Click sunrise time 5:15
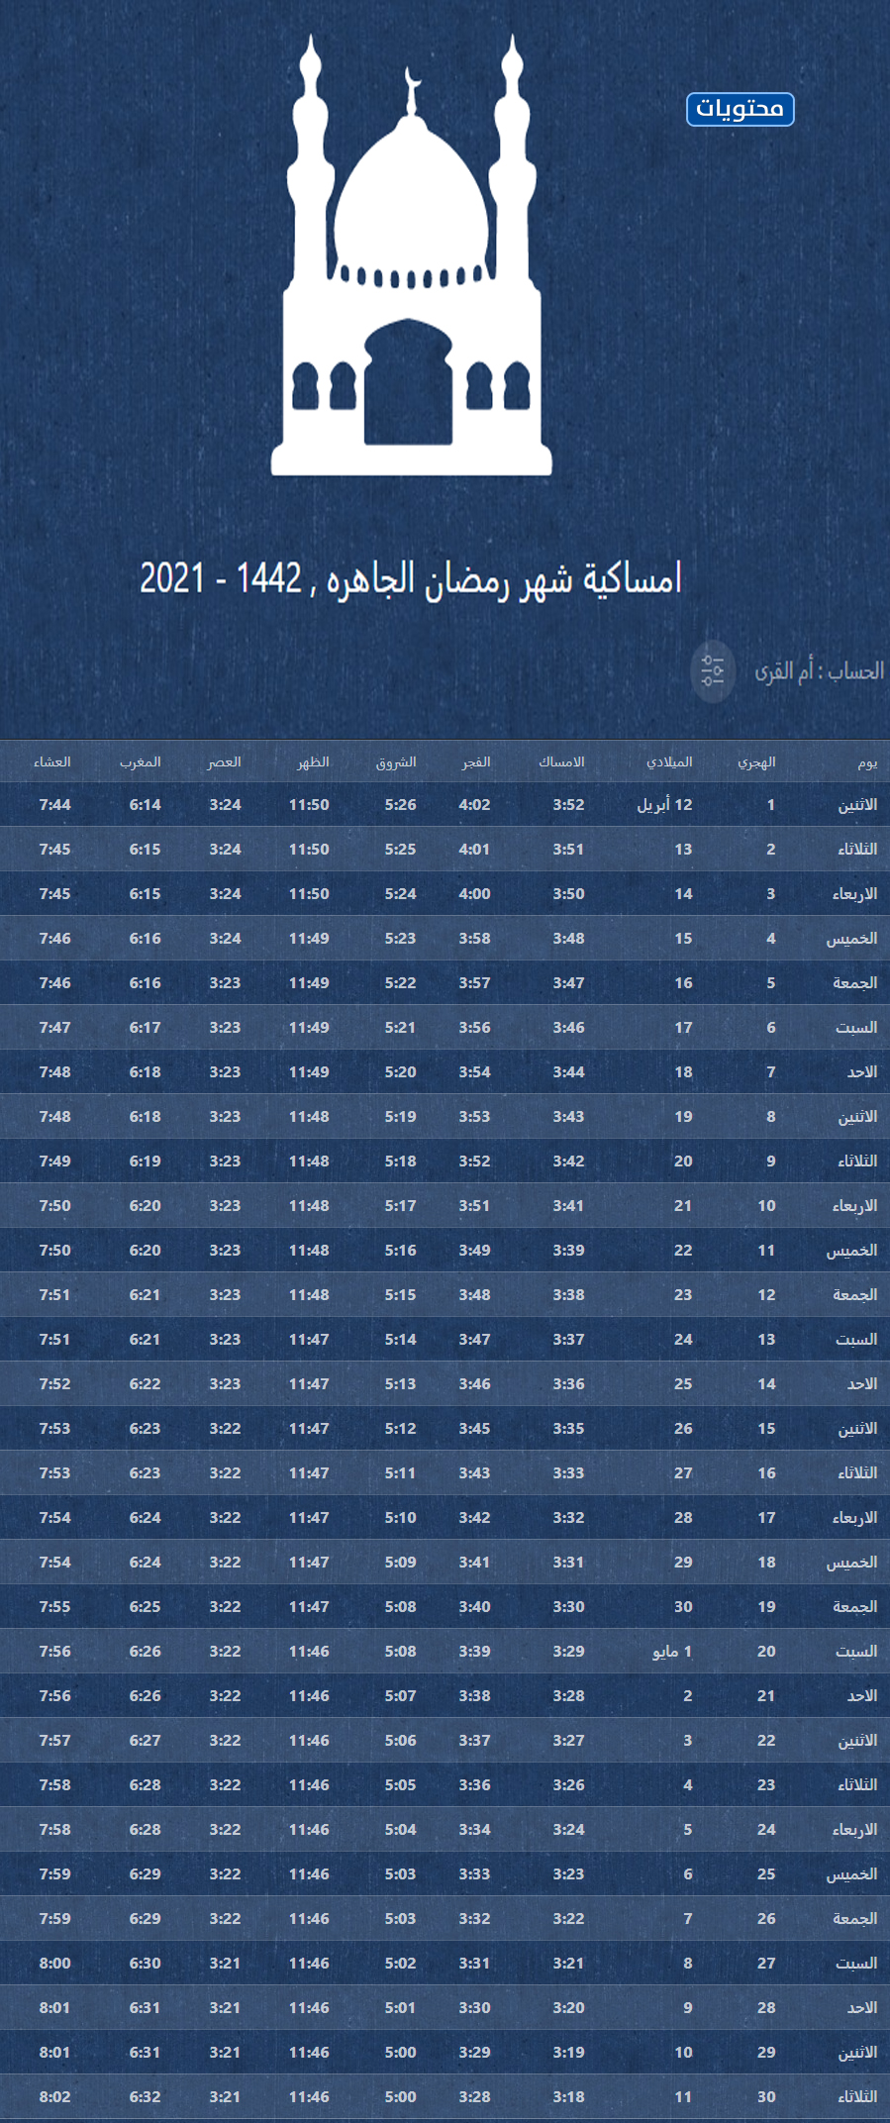The width and height of the screenshot is (890, 2123). [x=400, y=1295]
